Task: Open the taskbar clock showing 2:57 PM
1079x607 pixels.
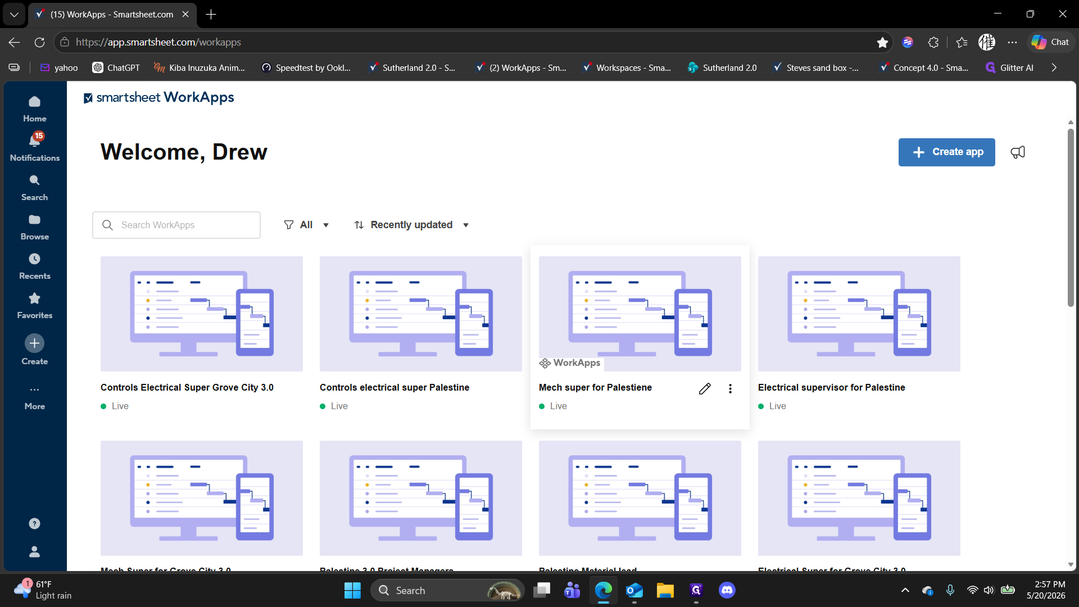Action: 1046,591
